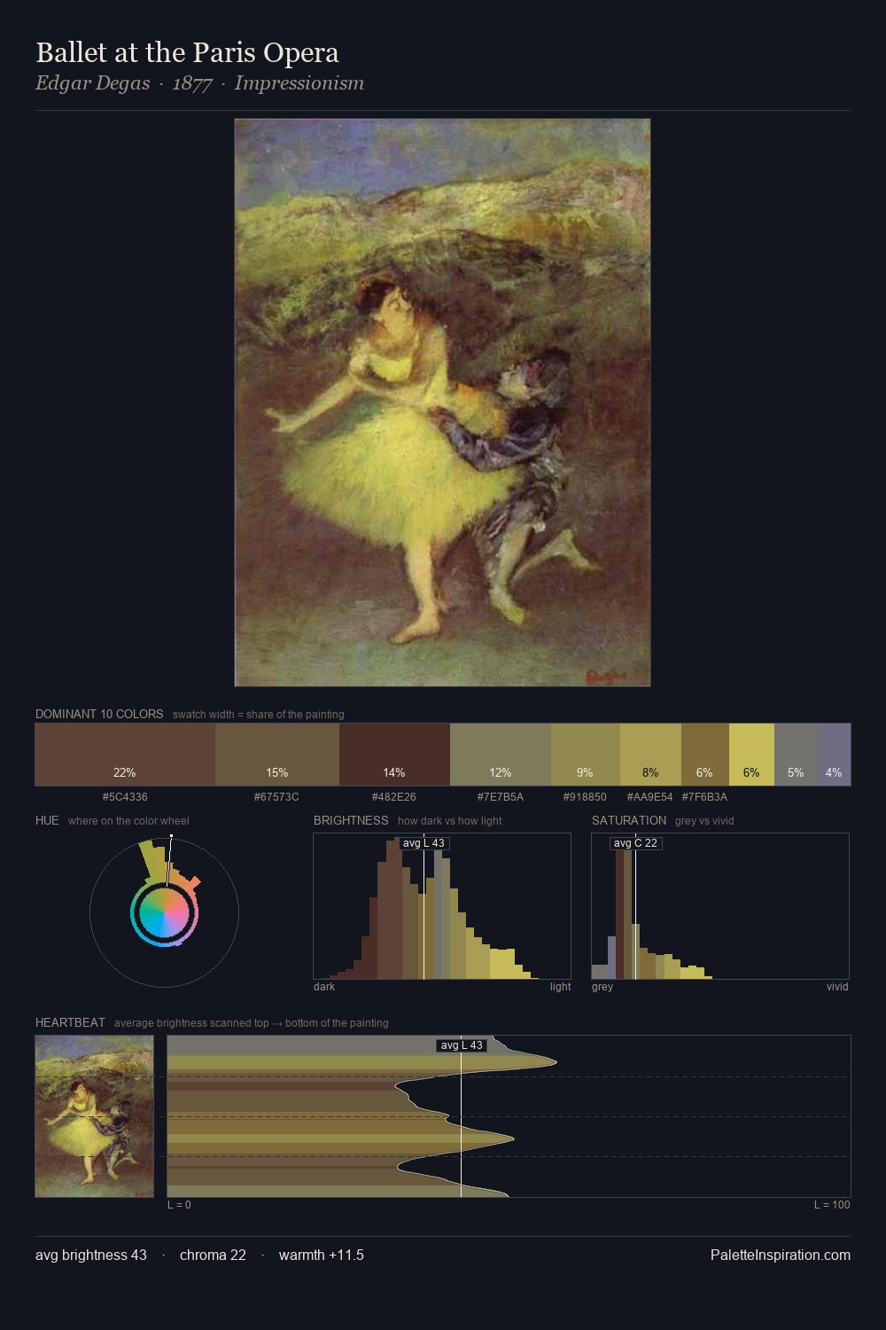
Task: Click the title 'Ballet at the Paris Opera'
Action: pyautogui.click(x=187, y=52)
